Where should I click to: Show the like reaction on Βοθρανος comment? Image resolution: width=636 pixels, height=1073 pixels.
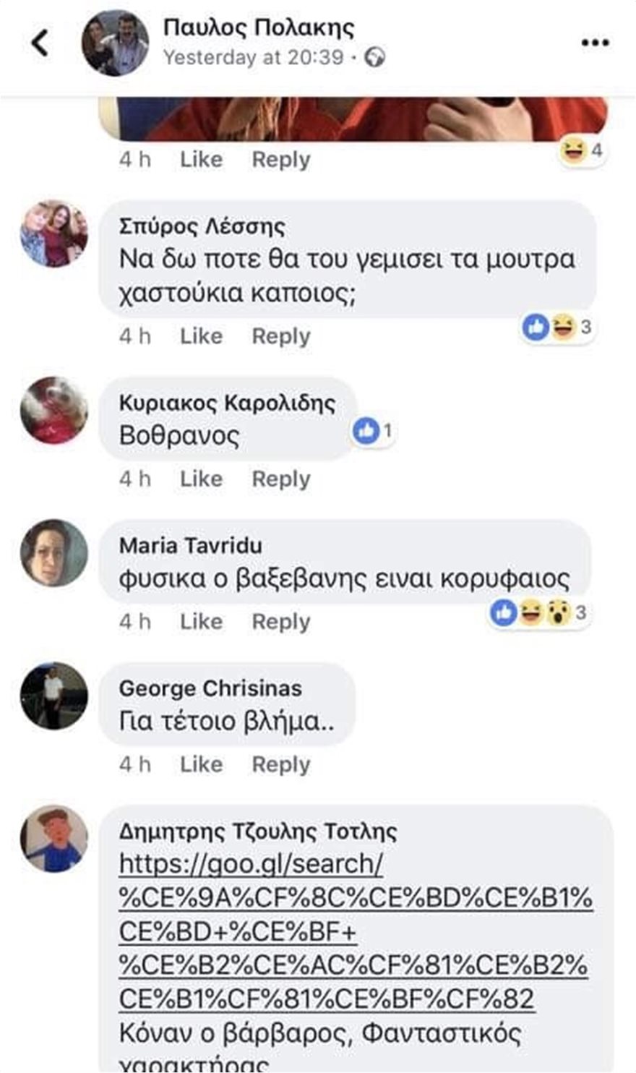tap(372, 432)
